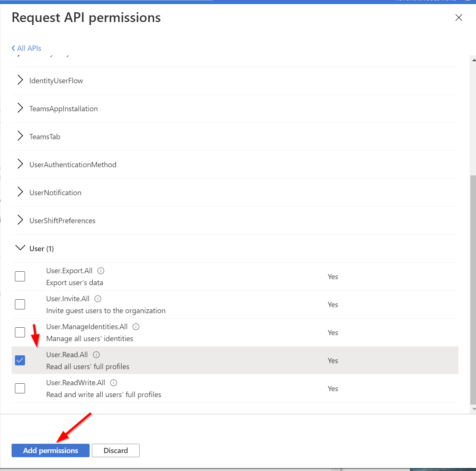Click info icon beside User.Invite.All
The height and width of the screenshot is (471, 476).
point(98,299)
